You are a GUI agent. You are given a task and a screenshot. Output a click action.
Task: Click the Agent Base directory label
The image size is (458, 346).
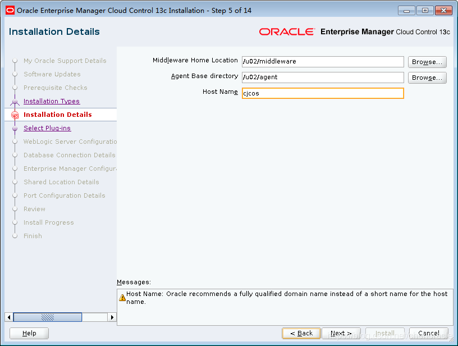[204, 76]
